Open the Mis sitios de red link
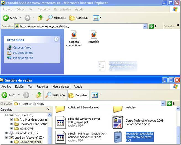Viewport: 181px width, 145px height. pos(23,58)
